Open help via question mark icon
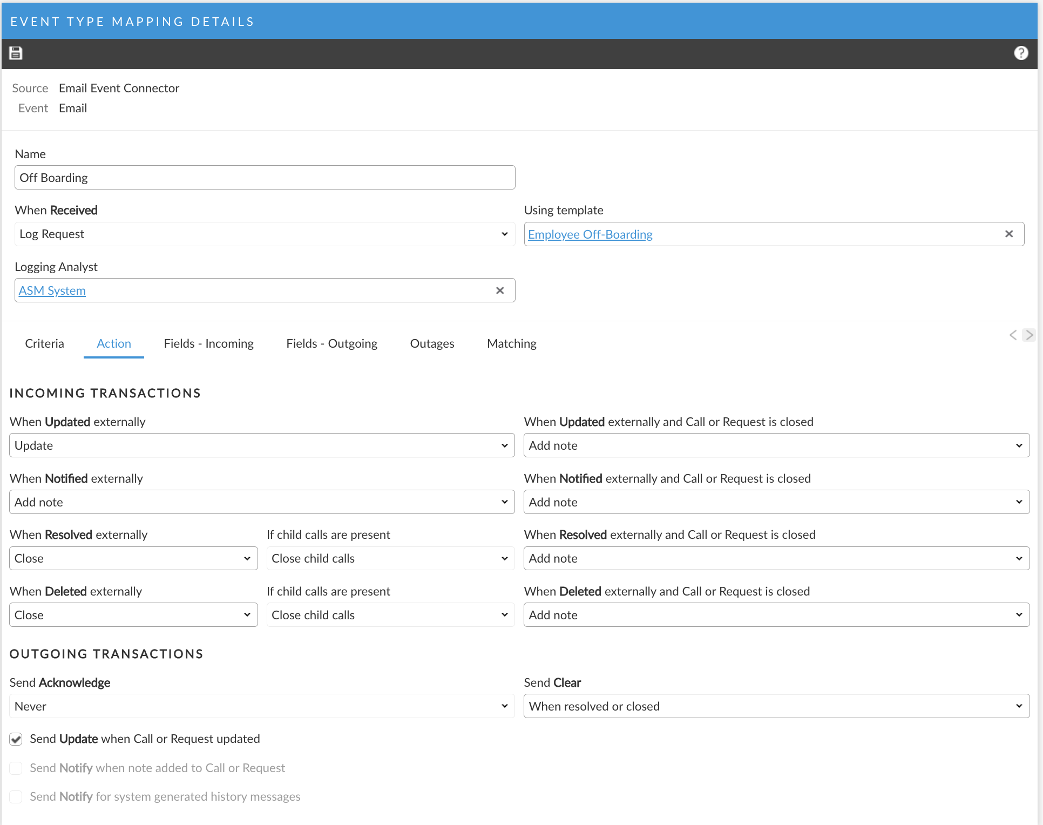The height and width of the screenshot is (825, 1043). coord(1020,53)
